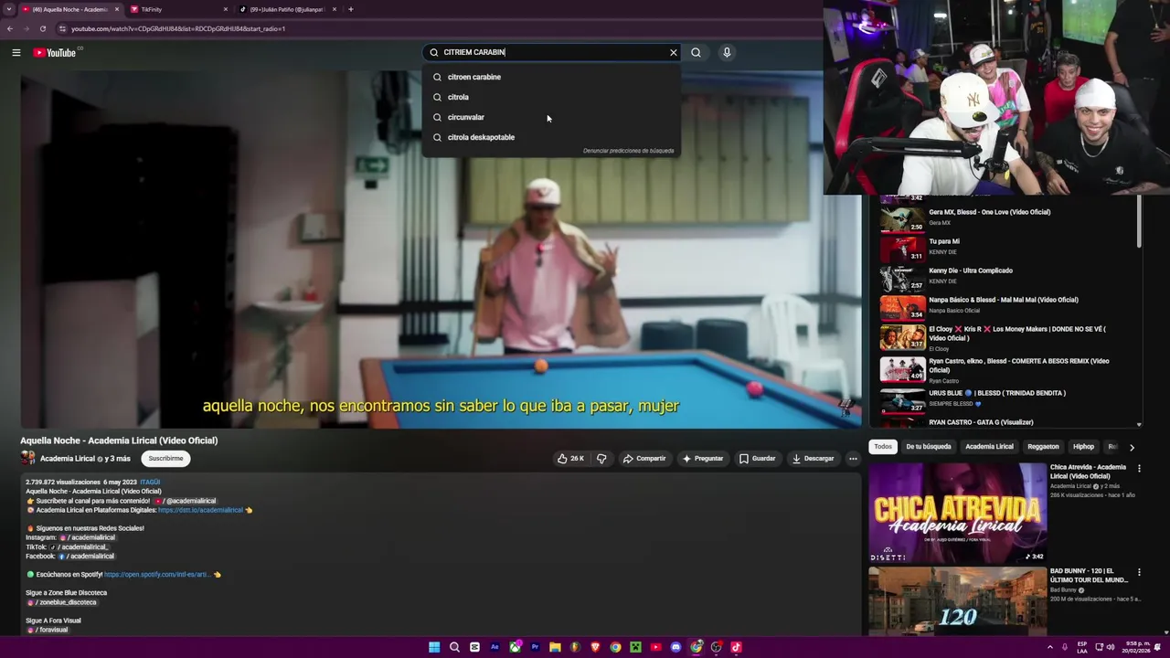Switch to the TikFinity tab
Viewport: 1170px width, 658px height.
[178, 9]
